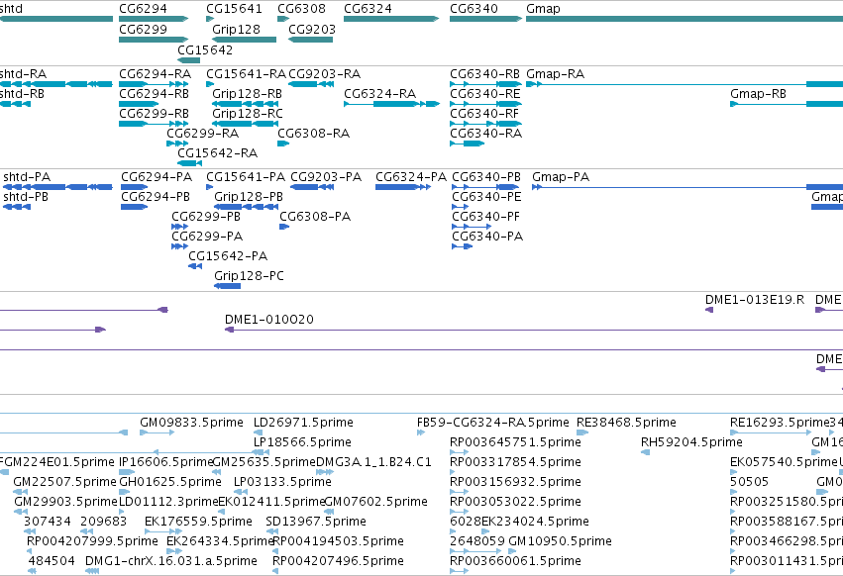Click the CG6340-RE transcript label
Screen dimensions: 843x576
point(485,93)
